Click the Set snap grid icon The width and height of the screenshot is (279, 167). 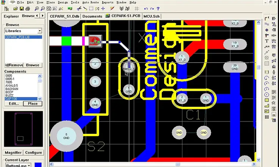point(137,8)
